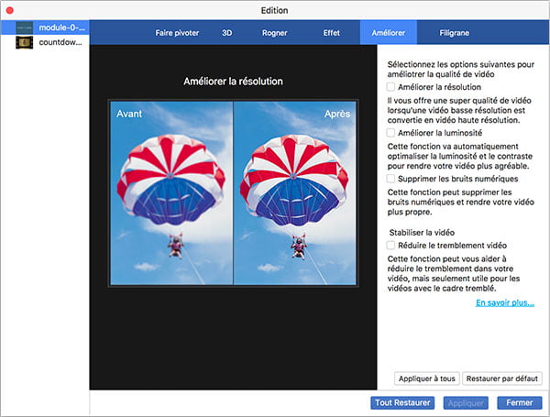This screenshot has width=550, height=417.
Task: Open the Faire pivoter tab
Action: pyautogui.click(x=177, y=32)
